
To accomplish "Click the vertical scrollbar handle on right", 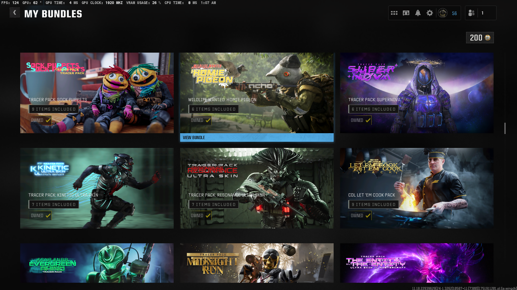I will [x=505, y=128].
